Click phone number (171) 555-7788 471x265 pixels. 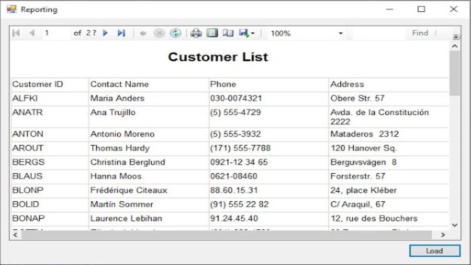(x=240, y=148)
